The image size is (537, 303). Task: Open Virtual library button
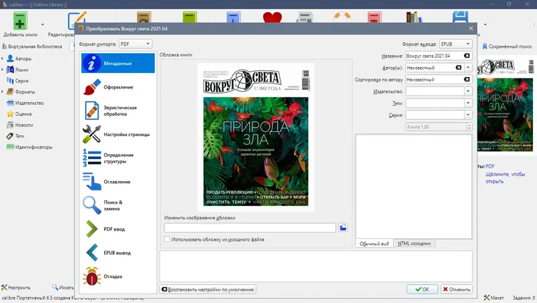[x=32, y=46]
